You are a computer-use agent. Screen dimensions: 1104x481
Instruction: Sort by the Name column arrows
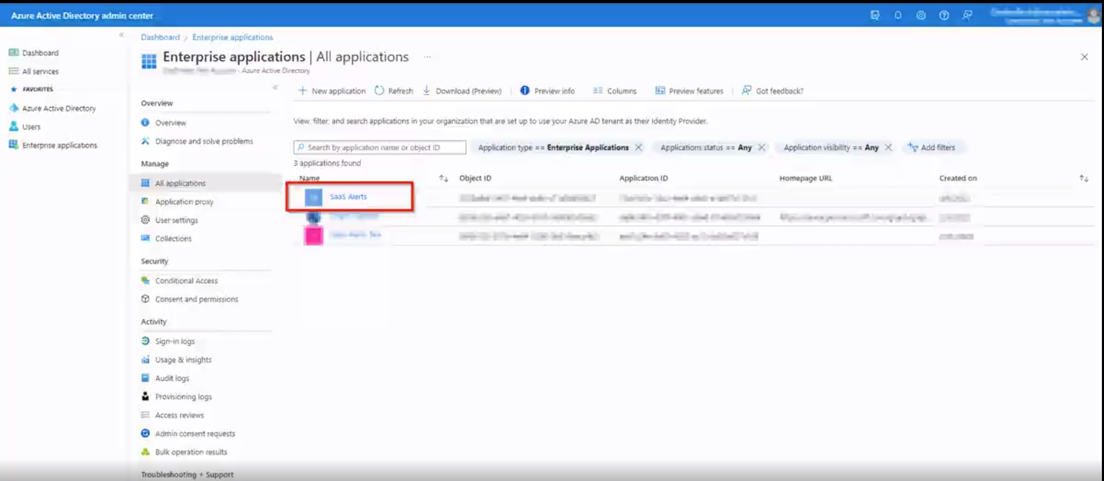pyautogui.click(x=443, y=179)
